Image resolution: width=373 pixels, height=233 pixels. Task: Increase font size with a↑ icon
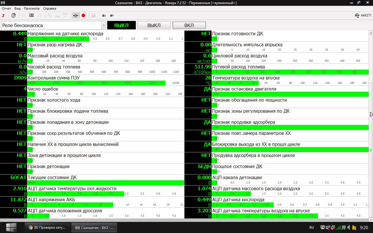112,15
